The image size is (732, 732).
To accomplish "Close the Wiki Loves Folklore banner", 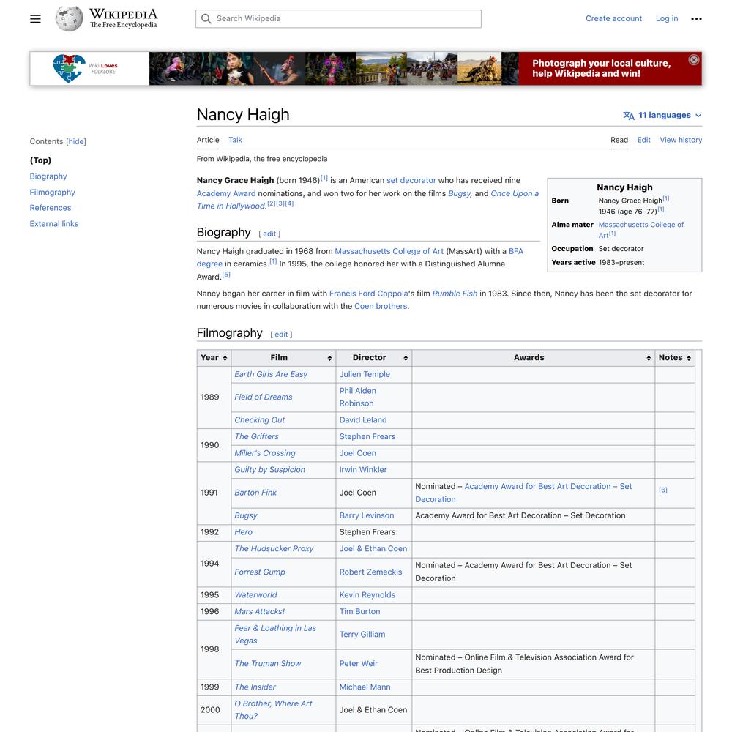I will pyautogui.click(x=694, y=60).
